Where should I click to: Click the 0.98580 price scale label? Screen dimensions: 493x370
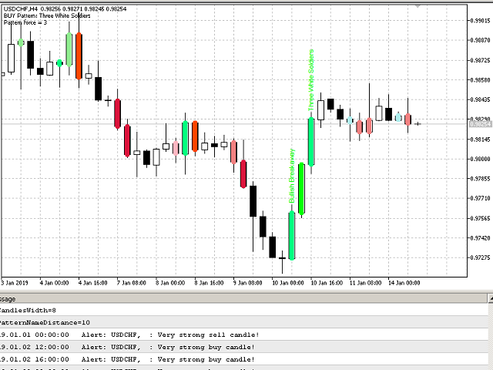[480, 80]
